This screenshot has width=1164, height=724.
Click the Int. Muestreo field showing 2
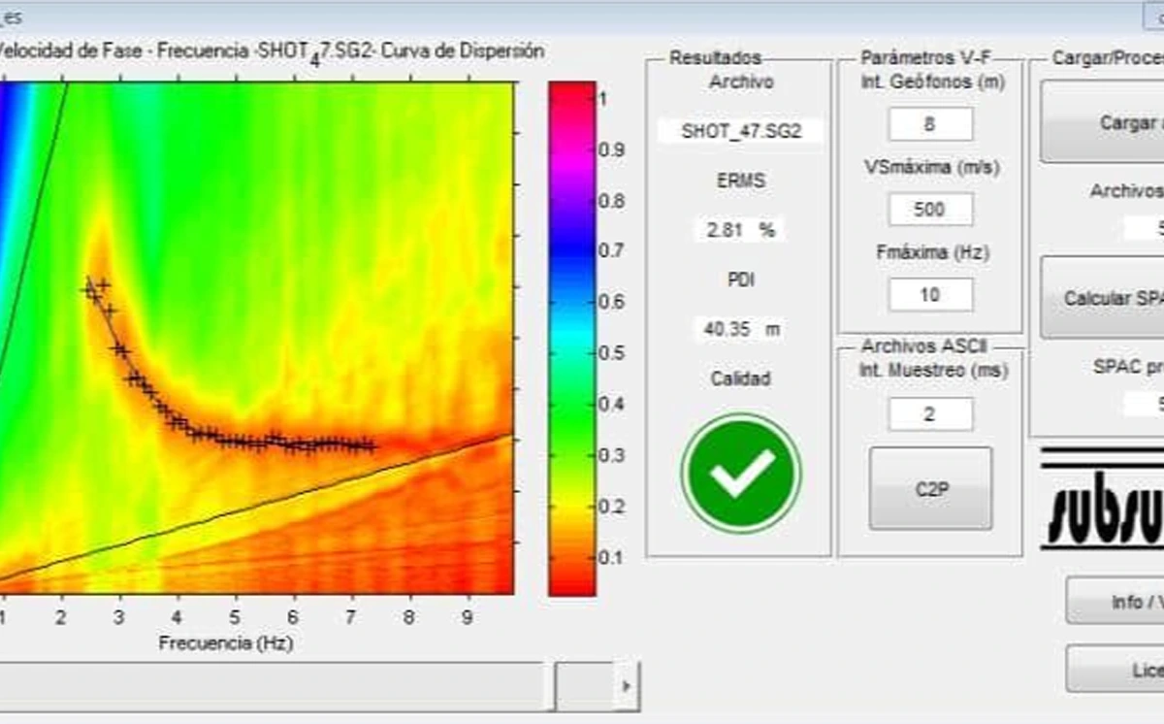tap(929, 414)
